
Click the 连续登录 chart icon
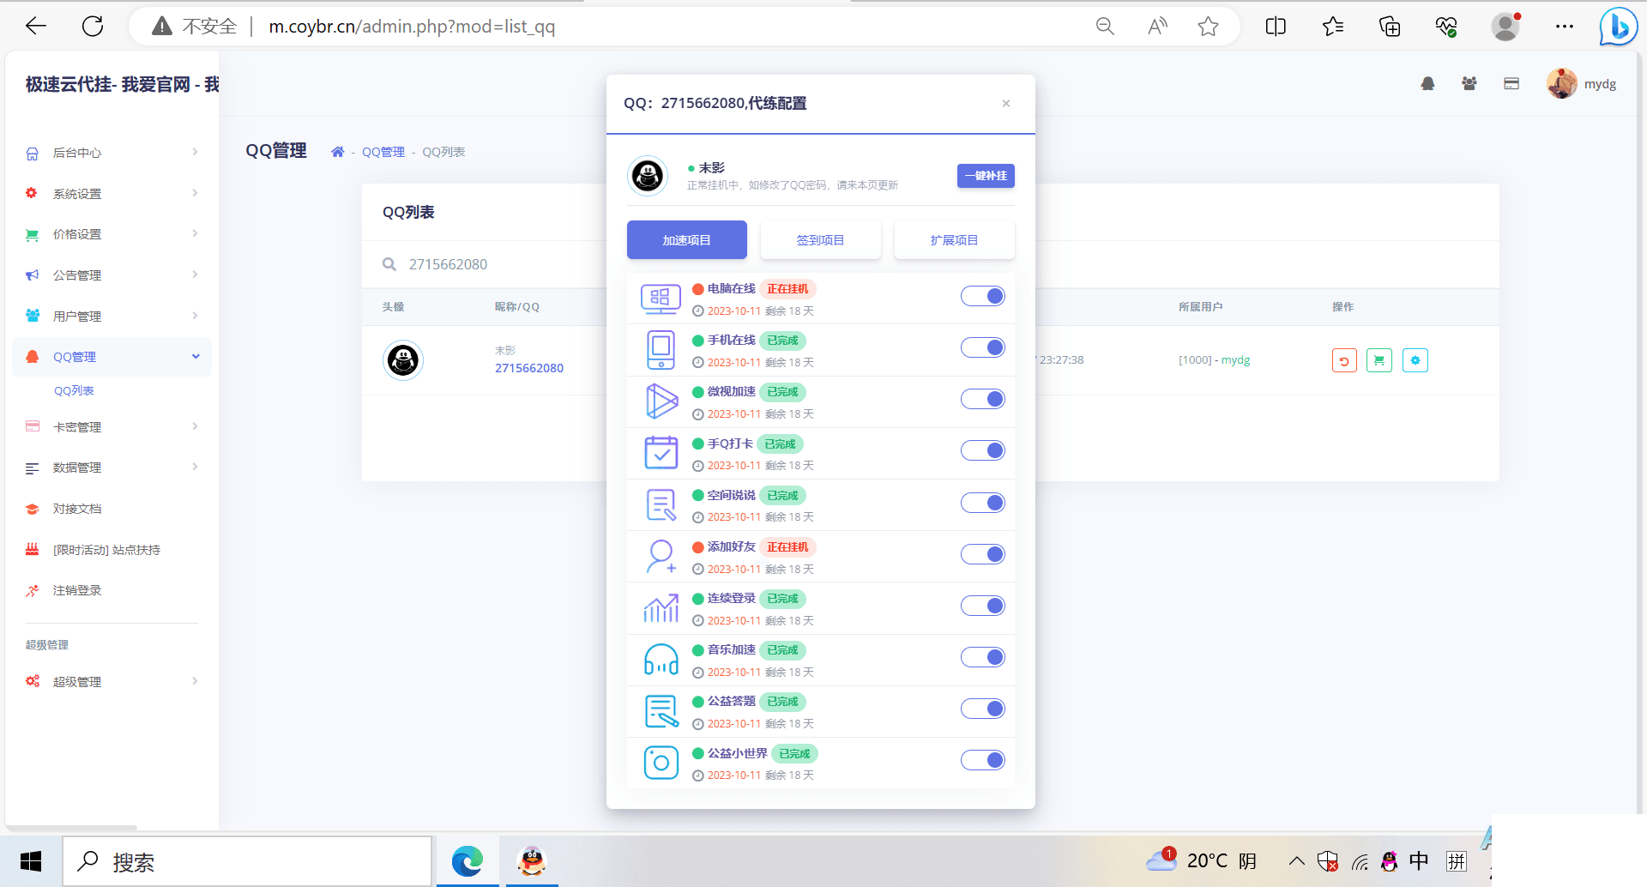[x=661, y=608]
